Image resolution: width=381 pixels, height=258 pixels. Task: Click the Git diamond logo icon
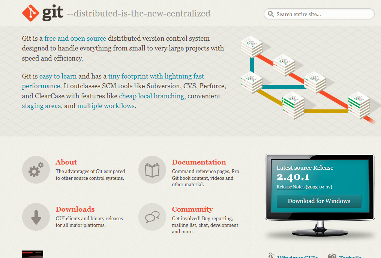[31, 13]
